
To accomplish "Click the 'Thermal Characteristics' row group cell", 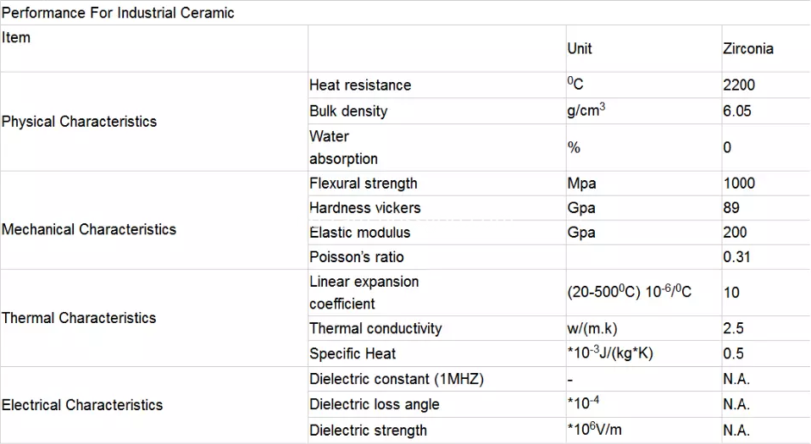I will point(154,318).
